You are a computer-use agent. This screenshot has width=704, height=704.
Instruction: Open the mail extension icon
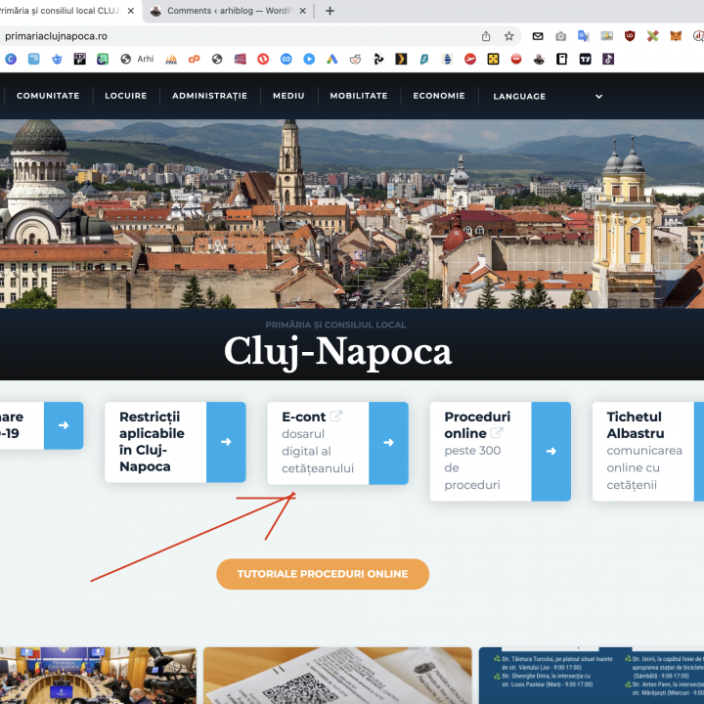pos(538,36)
